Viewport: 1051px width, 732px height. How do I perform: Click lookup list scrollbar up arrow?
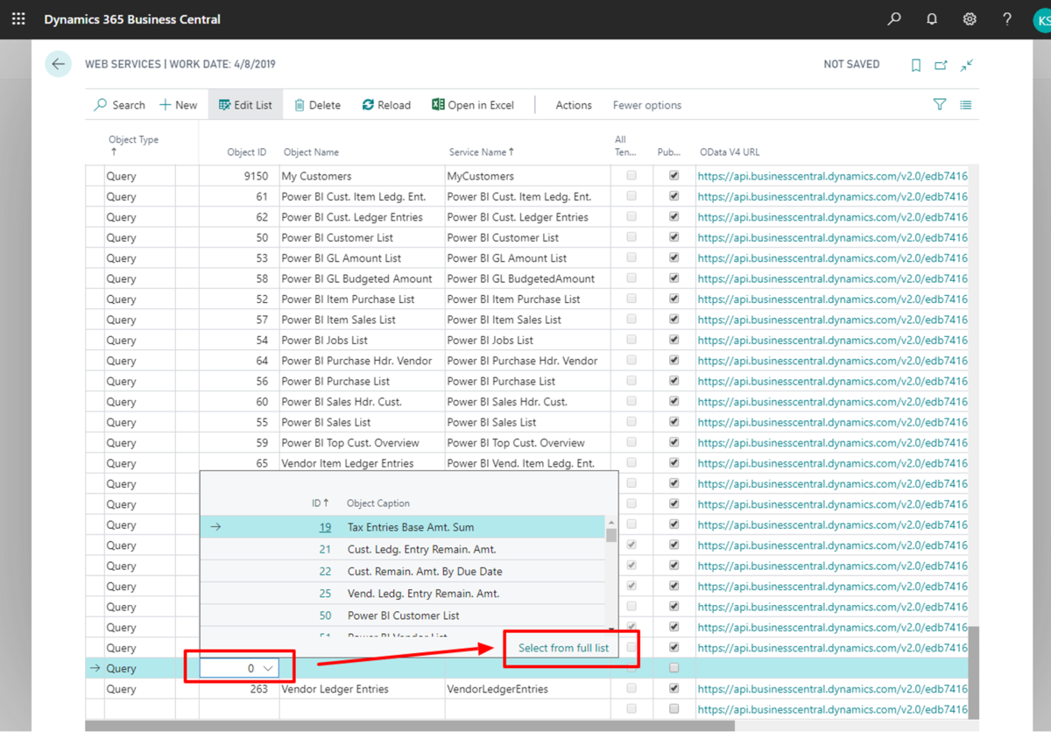(611, 522)
